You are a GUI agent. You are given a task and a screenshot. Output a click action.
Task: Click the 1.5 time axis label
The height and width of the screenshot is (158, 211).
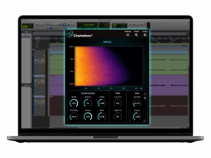pos(111,88)
